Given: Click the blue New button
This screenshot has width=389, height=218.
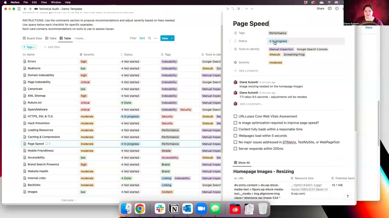Looking at the screenshot, I should click(x=165, y=38).
